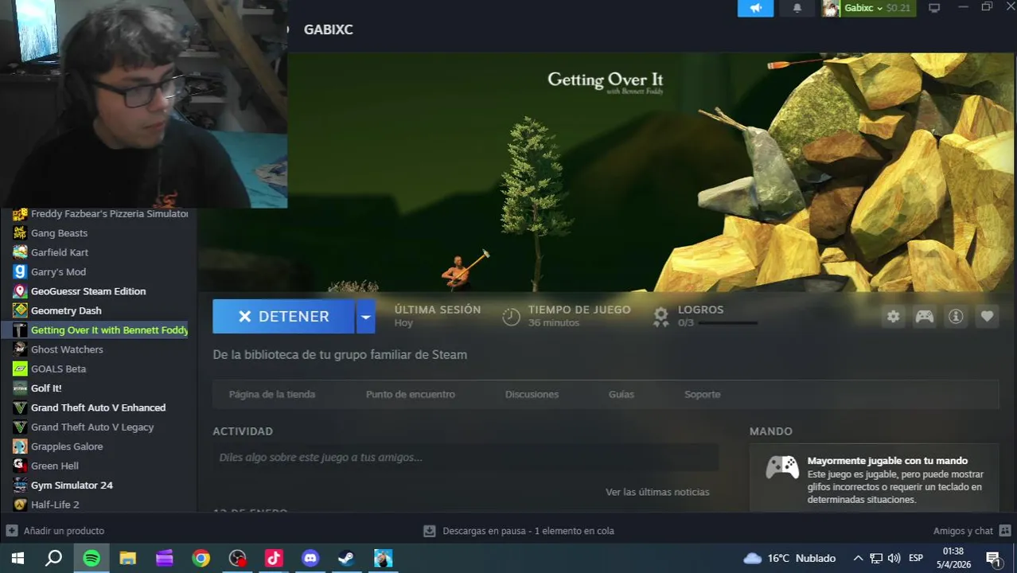This screenshot has width=1017, height=573.
Task: Open Windows Start menu
Action: 18,559
